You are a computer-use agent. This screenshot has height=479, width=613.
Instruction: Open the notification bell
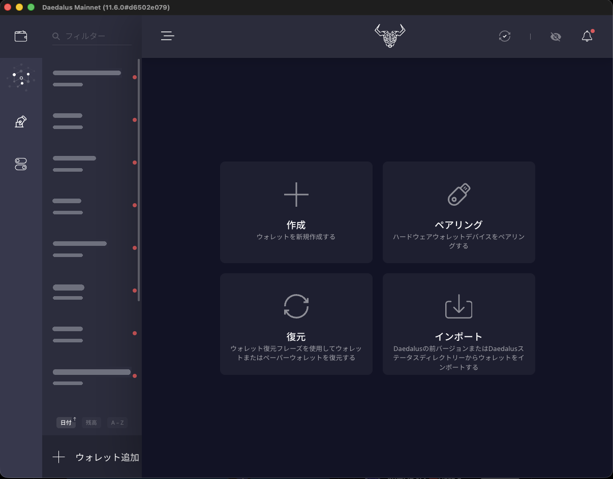pyautogui.click(x=587, y=36)
